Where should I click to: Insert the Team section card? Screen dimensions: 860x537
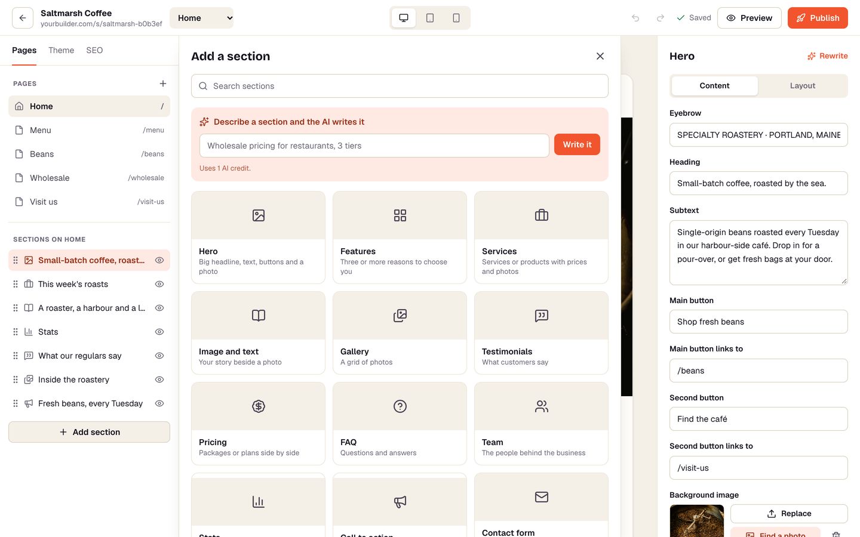pyautogui.click(x=541, y=424)
